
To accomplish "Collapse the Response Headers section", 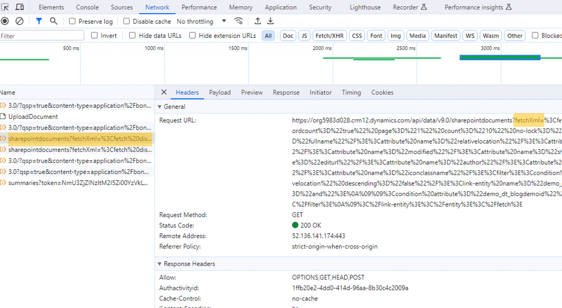I will [x=160, y=264].
